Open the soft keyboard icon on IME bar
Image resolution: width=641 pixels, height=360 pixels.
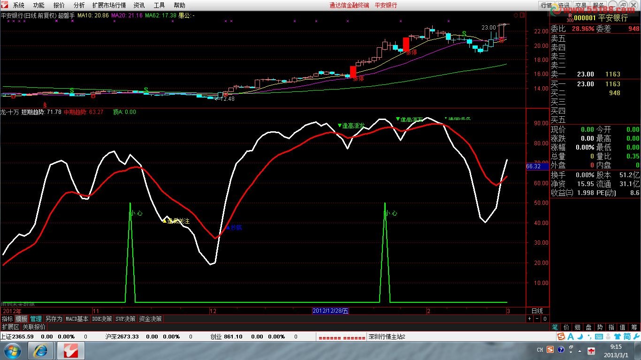click(598, 337)
